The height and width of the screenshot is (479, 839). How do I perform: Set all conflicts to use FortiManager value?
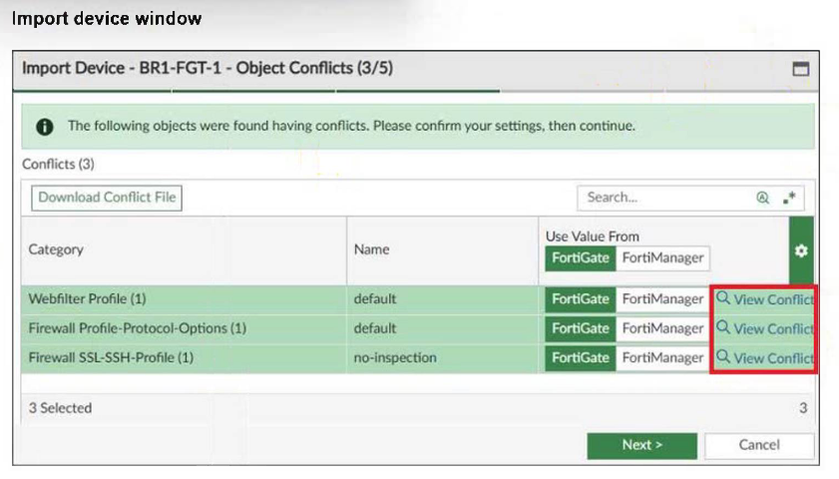[x=662, y=257]
